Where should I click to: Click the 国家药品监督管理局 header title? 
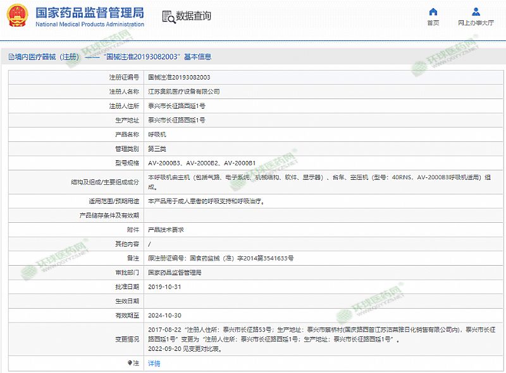[x=89, y=13]
